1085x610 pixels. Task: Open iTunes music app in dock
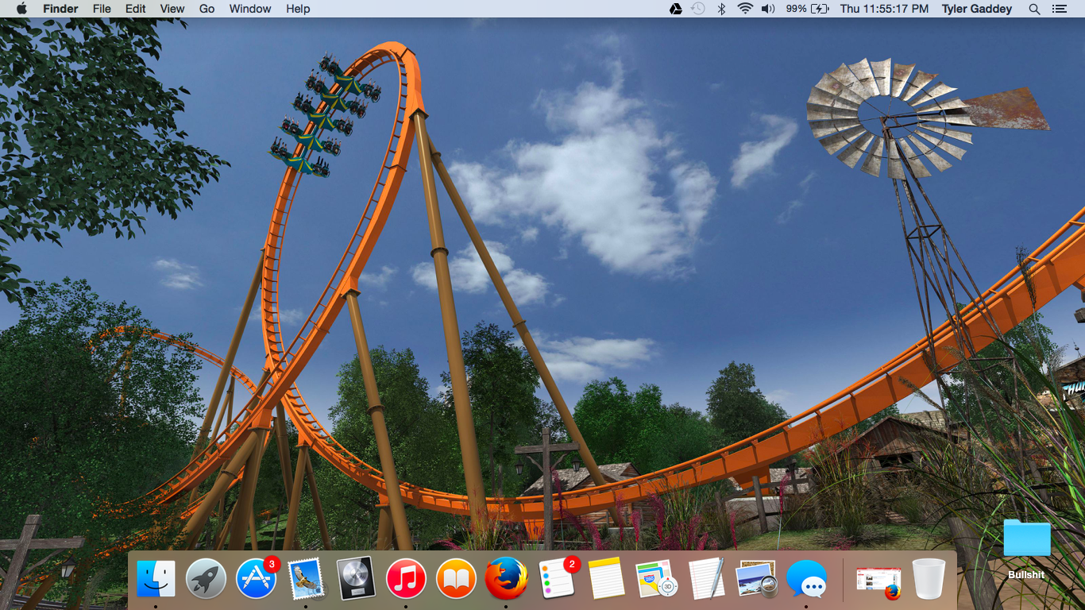[x=406, y=578]
